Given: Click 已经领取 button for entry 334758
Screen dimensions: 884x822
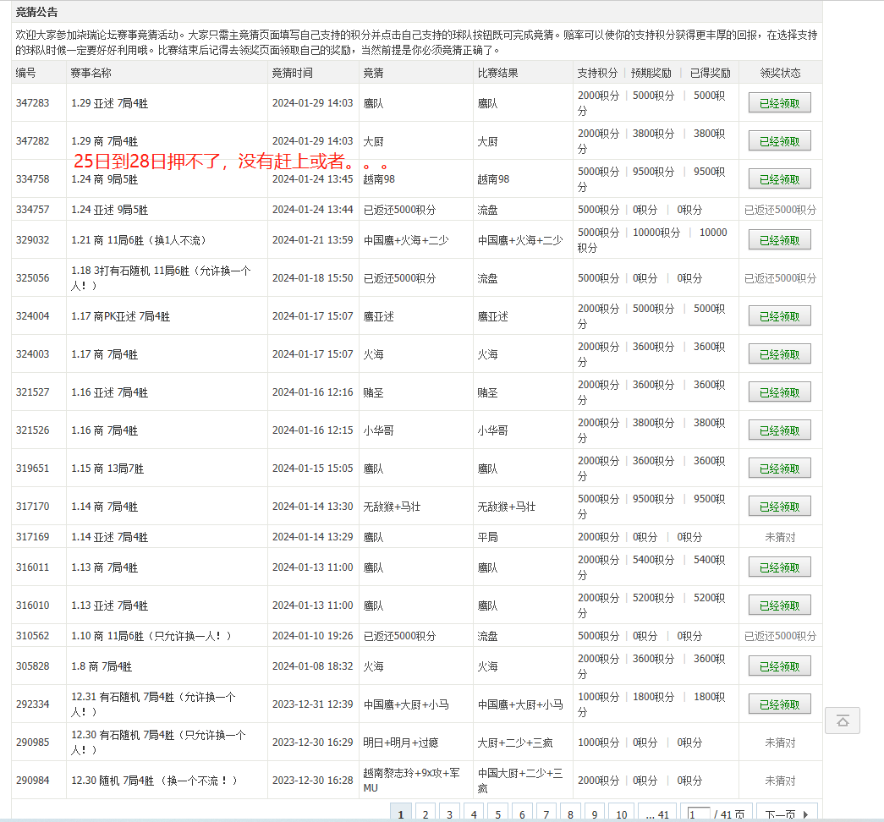Looking at the screenshot, I should 779,179.
